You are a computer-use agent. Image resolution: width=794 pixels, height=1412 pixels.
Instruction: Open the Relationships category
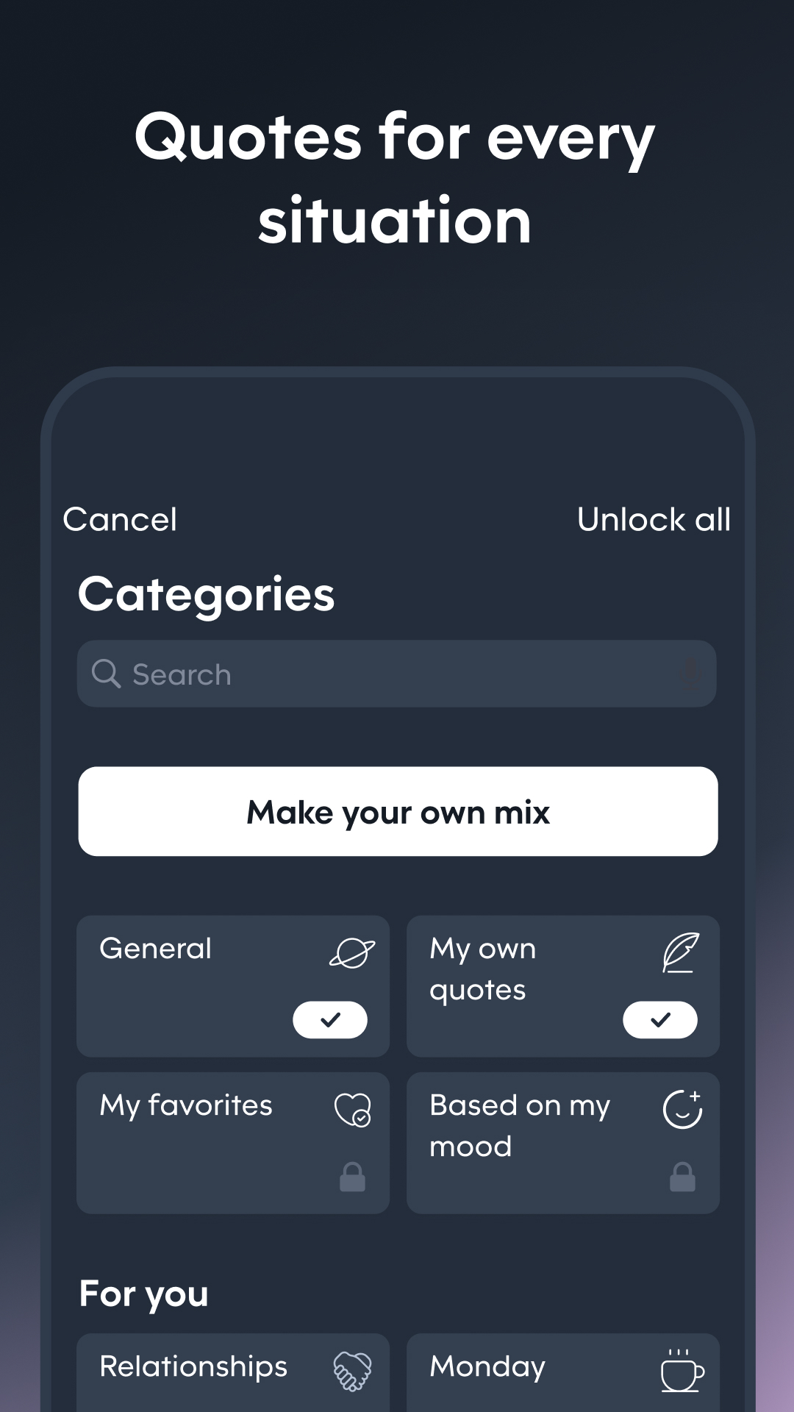tap(194, 1366)
